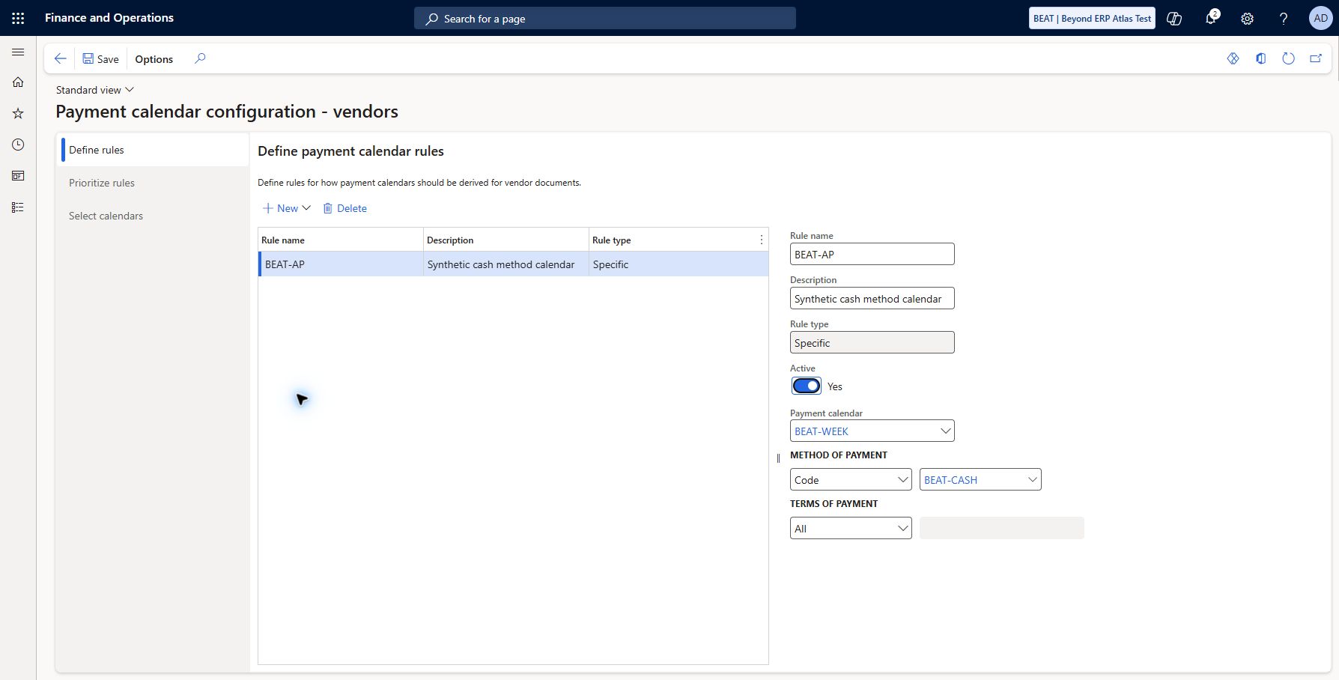Open Recent clock icon in sidebar
Viewport: 1339px width, 680px height.
(18, 145)
